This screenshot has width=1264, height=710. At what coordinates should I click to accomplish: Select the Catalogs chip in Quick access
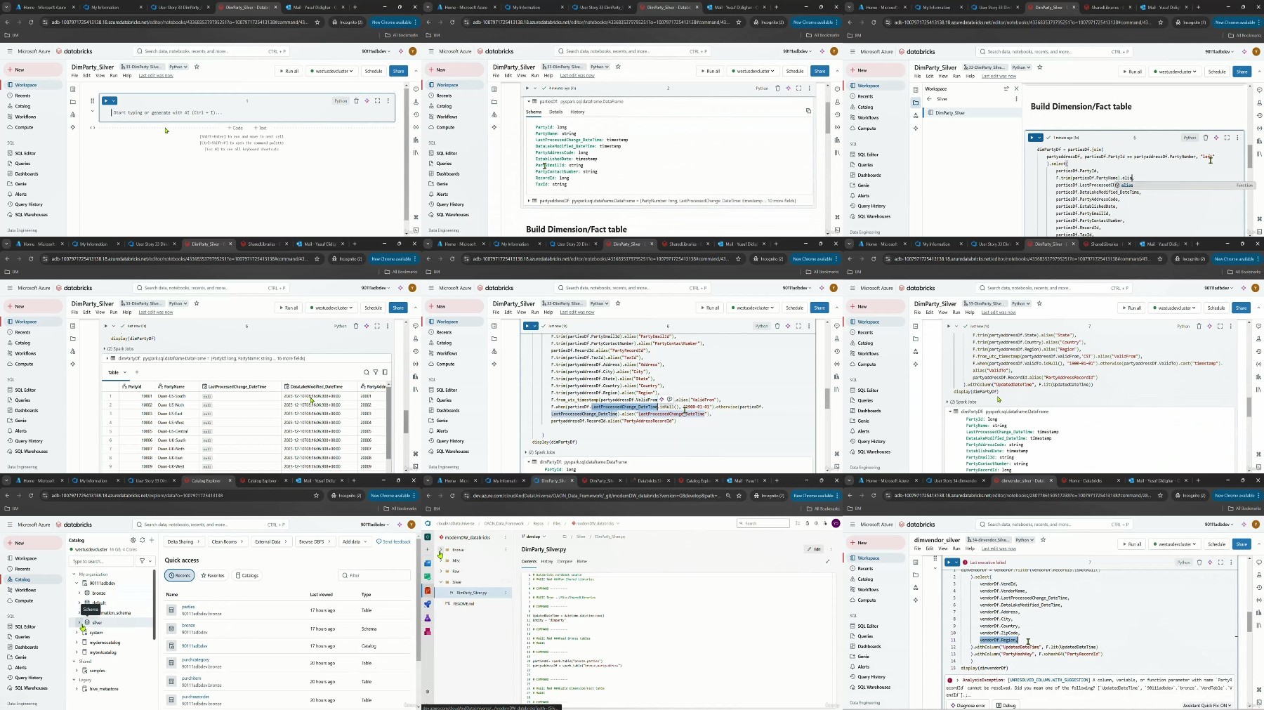coord(247,575)
